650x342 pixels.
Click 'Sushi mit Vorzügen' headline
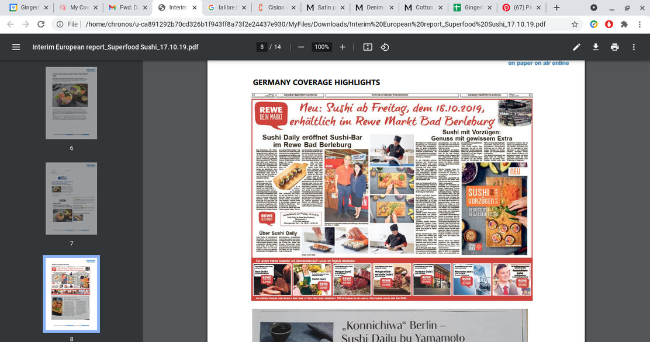click(471, 135)
